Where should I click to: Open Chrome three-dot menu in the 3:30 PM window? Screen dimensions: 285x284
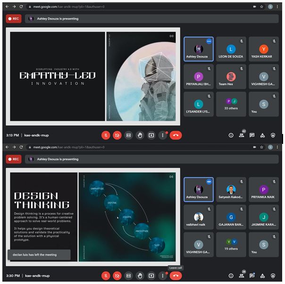tap(277, 147)
